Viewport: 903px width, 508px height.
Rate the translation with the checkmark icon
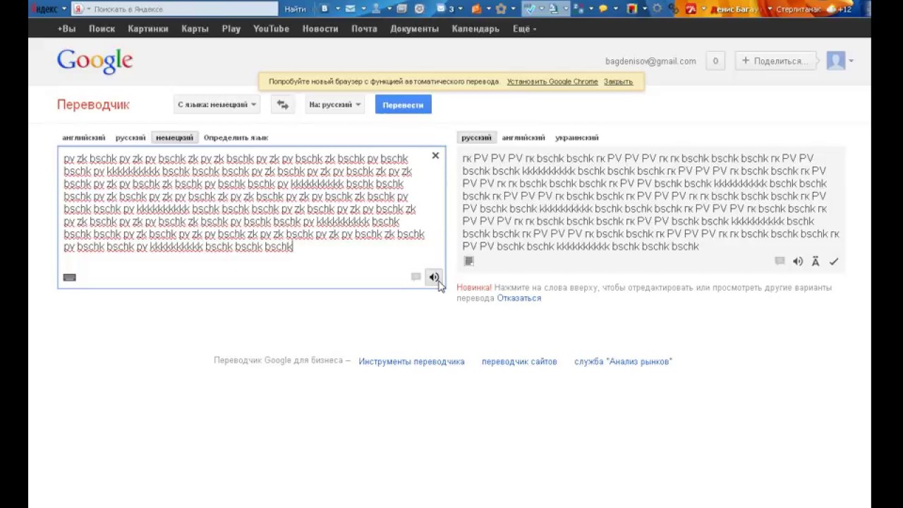coord(833,262)
